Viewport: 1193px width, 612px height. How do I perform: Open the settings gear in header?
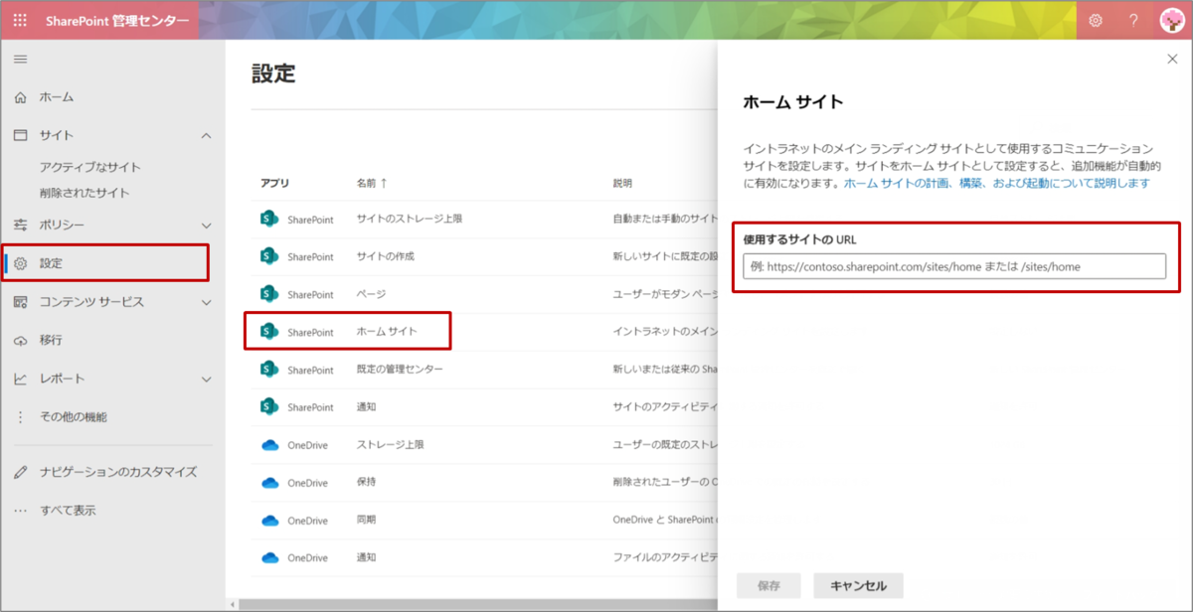click(x=1095, y=20)
